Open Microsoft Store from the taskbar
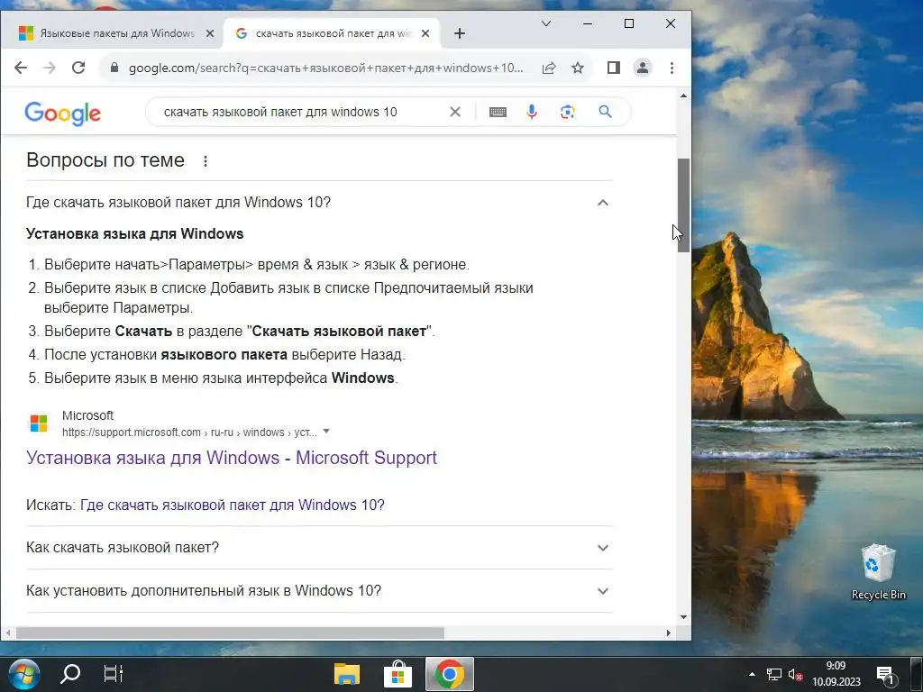This screenshot has height=692, width=923. click(x=398, y=674)
